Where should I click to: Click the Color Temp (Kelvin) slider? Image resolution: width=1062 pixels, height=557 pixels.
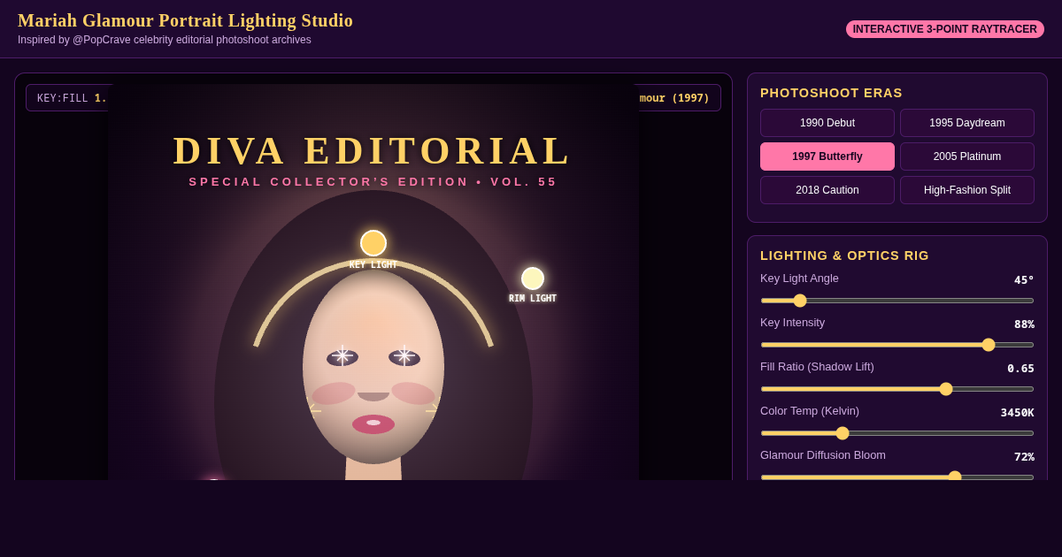(897, 433)
